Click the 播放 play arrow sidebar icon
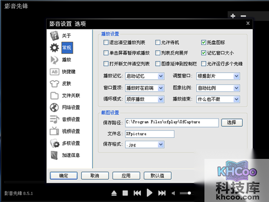 [54, 60]
